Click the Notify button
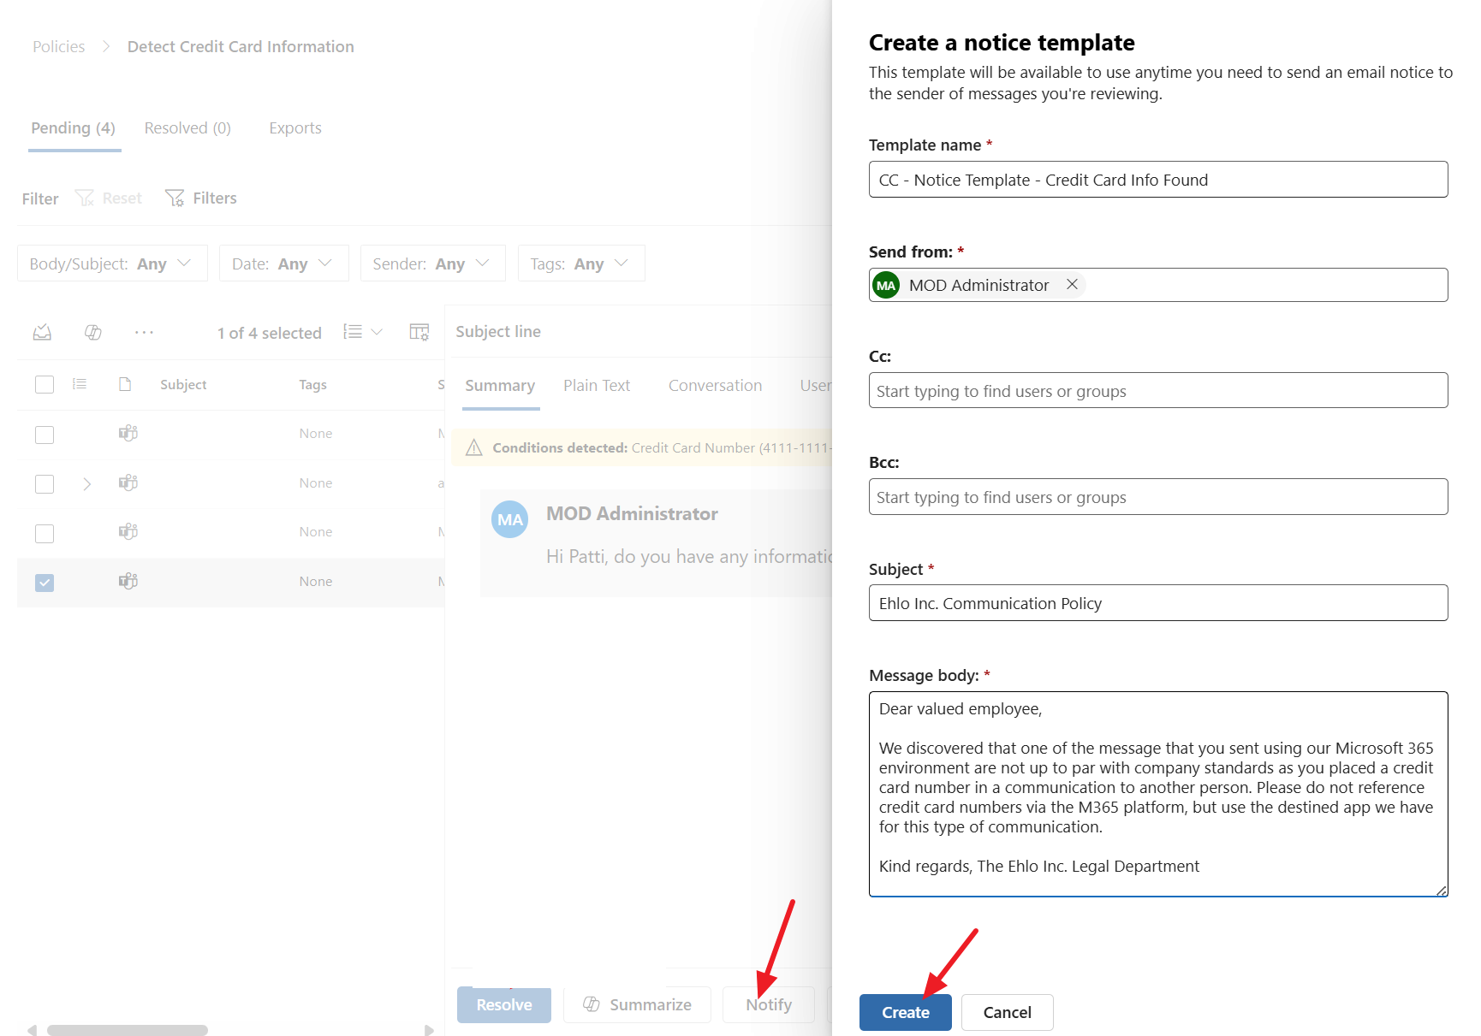 click(x=768, y=1004)
